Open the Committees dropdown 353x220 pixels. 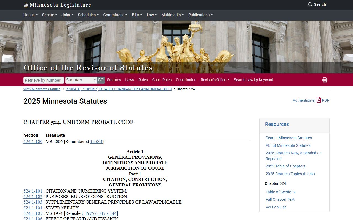pos(115,15)
